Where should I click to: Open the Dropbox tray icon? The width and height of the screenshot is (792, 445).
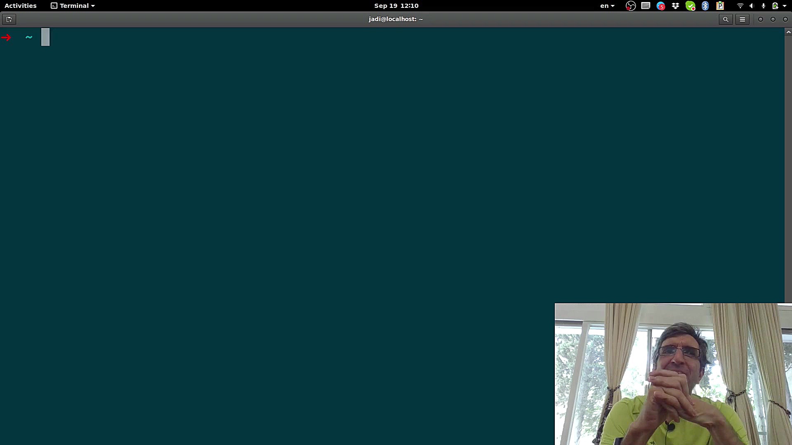coord(675,6)
